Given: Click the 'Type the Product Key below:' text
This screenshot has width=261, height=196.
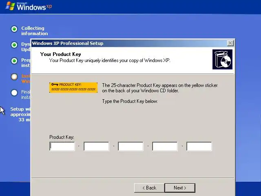Looking at the screenshot, I should (130, 101).
